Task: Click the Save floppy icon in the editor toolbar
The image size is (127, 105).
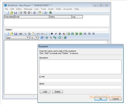Action: coord(16,34)
